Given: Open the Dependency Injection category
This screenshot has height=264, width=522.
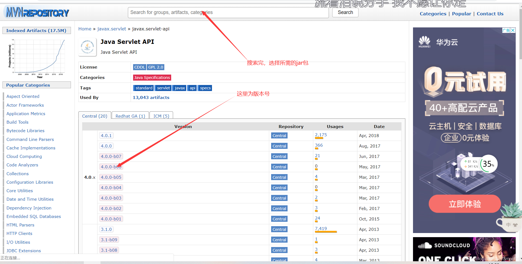Looking at the screenshot, I should (29, 208).
